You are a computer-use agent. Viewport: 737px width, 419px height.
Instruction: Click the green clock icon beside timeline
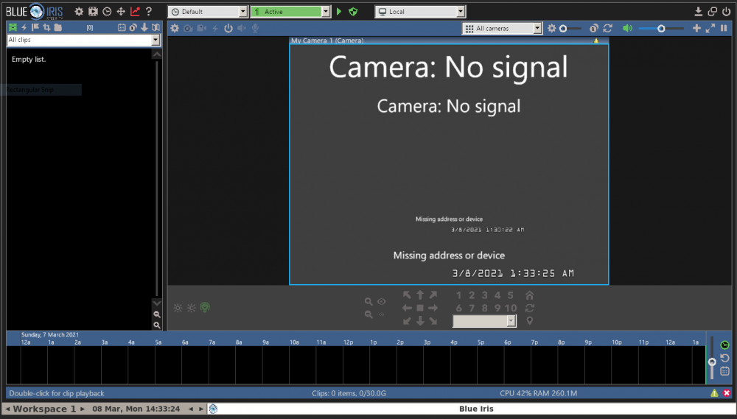click(x=724, y=345)
